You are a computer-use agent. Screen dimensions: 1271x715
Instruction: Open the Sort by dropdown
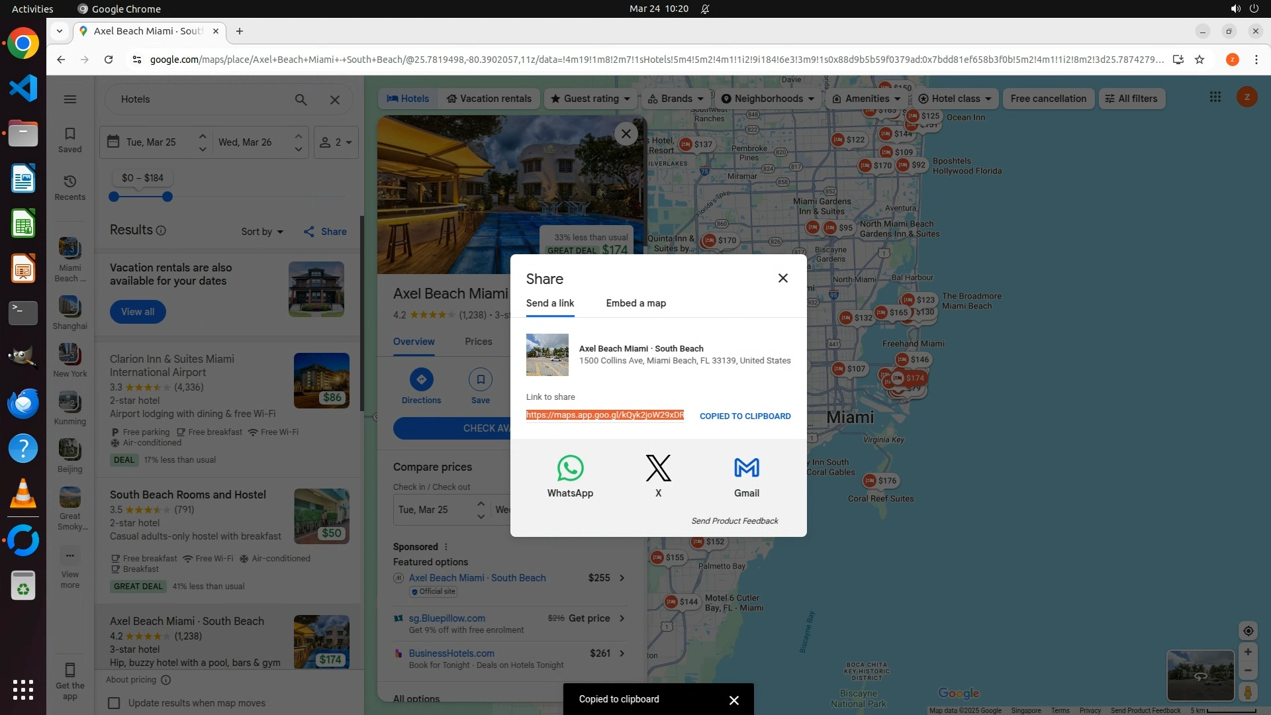262,232
